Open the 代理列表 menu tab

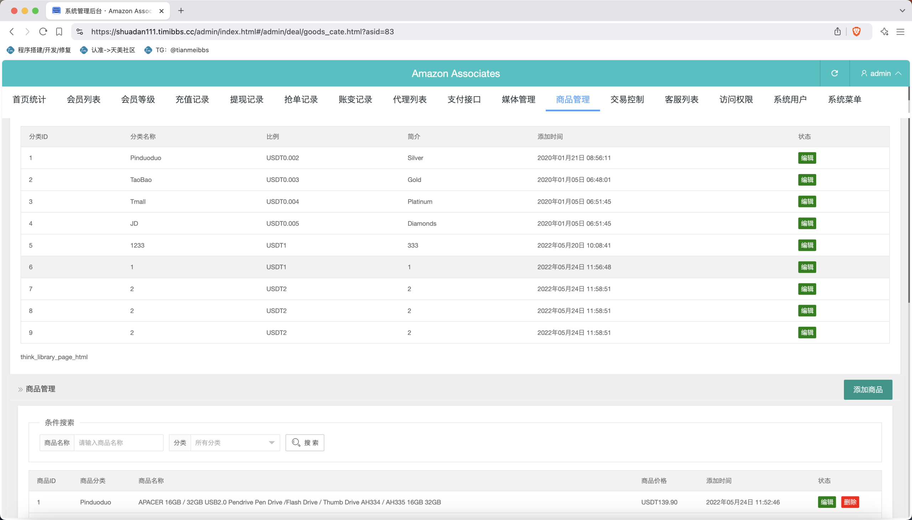pos(410,99)
